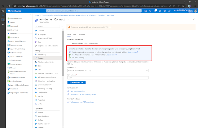This screenshot has height=128, width=198.
Task: Click the Azure global search bar
Action: (x=94, y=11)
